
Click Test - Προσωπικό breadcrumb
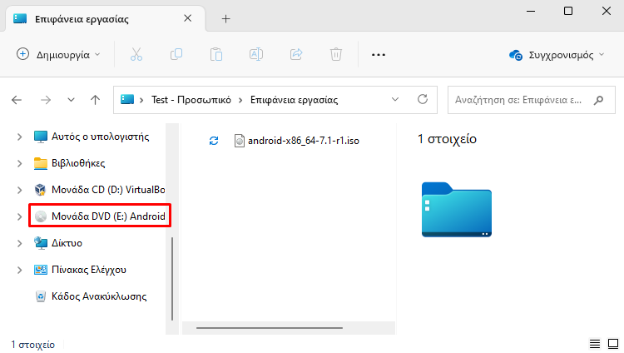pos(191,100)
